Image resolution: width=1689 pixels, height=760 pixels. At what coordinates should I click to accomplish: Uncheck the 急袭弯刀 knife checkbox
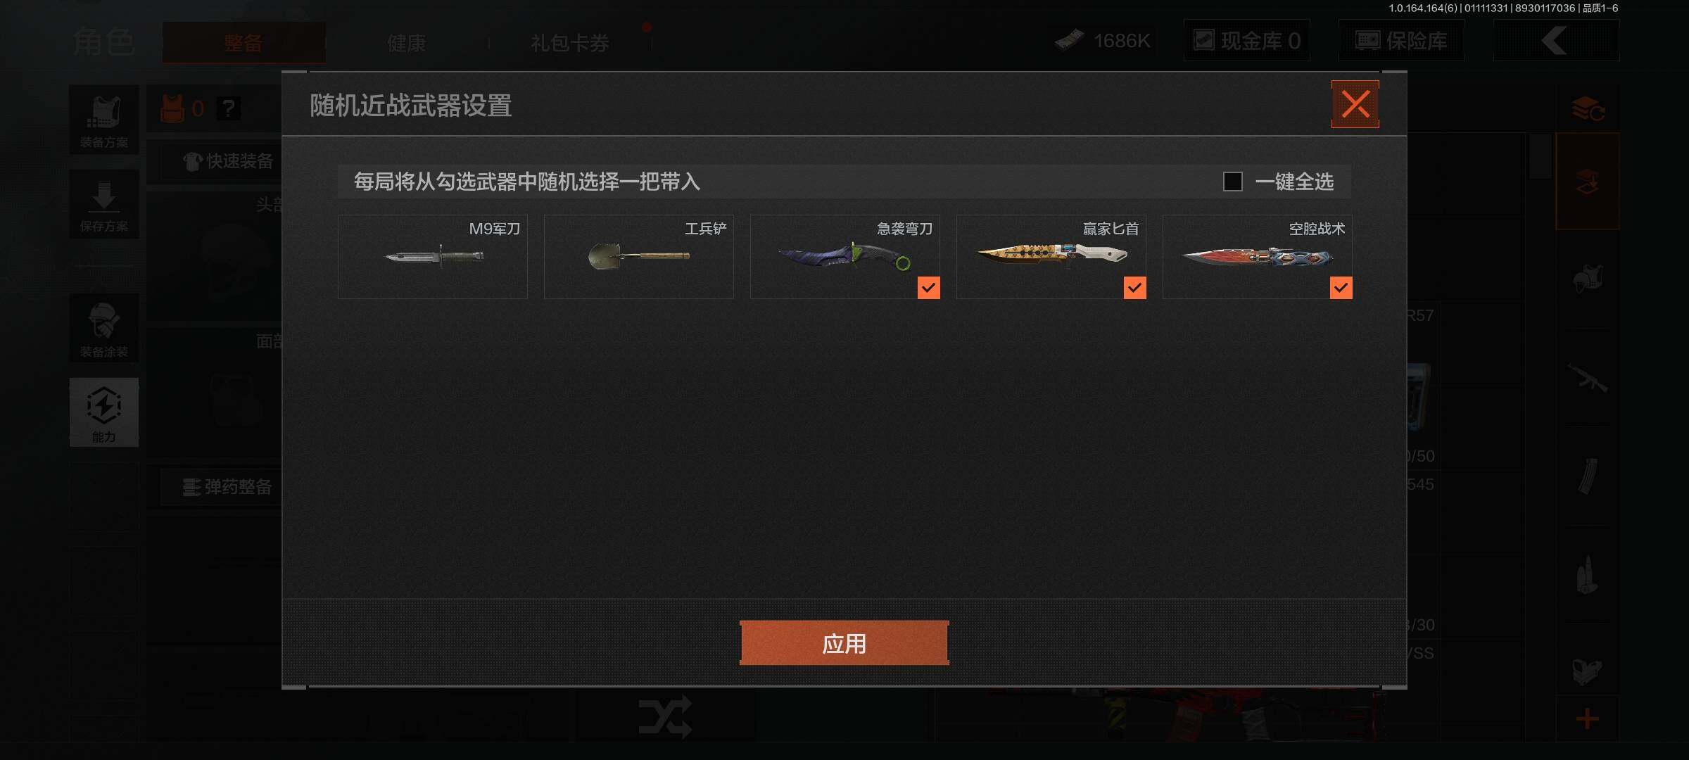928,288
